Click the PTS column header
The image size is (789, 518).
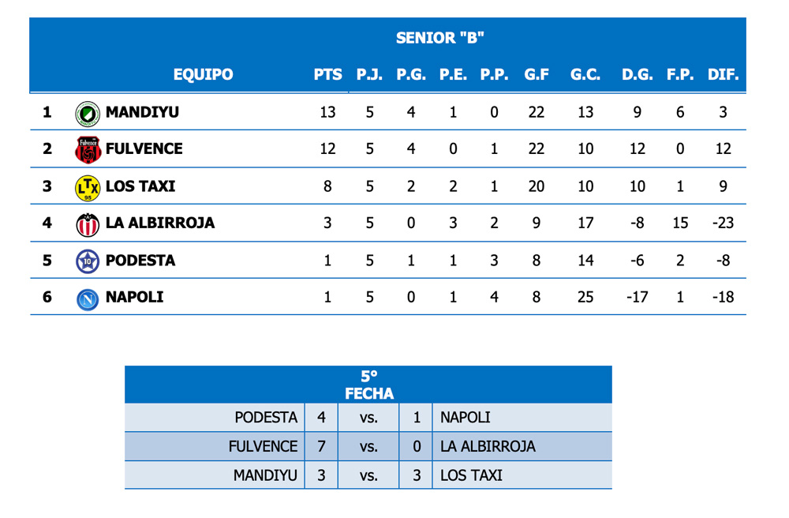[x=328, y=75]
